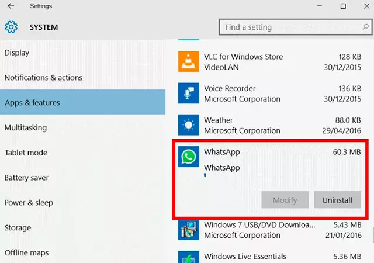Viewport: 374px width, 263px height.
Task: Click the apps list scrollbar thumb
Action: tap(373, 235)
